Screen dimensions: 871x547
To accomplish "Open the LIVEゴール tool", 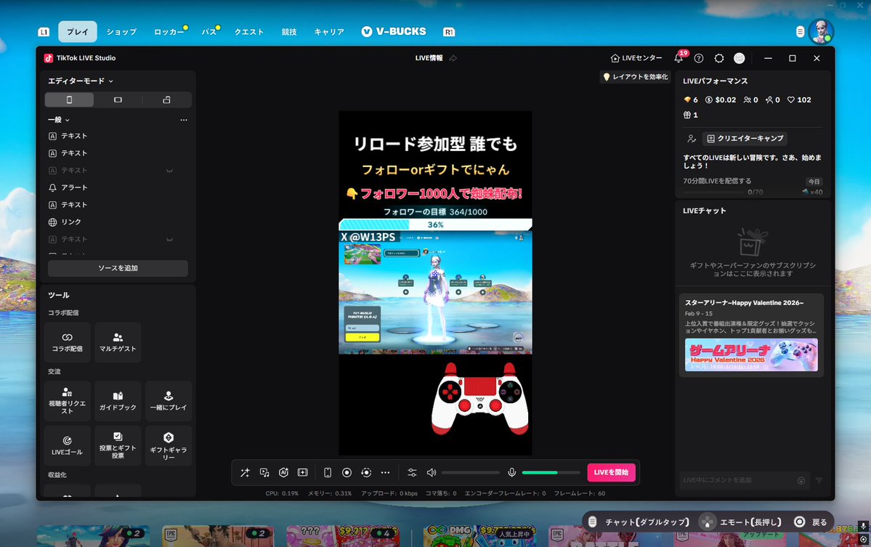I will point(68,446).
